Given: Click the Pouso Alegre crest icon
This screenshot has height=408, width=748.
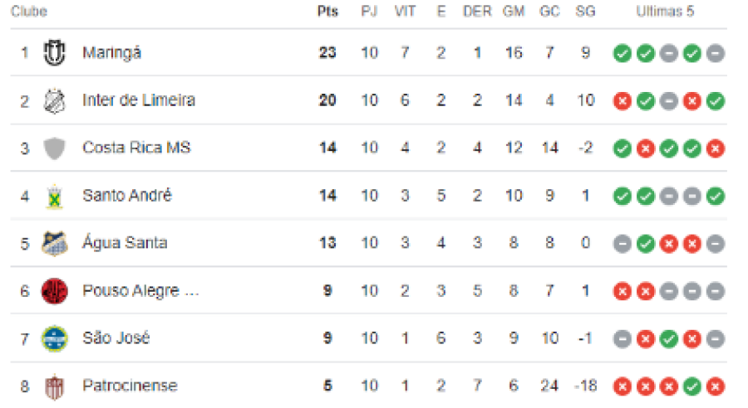Looking at the screenshot, I should [x=55, y=291].
